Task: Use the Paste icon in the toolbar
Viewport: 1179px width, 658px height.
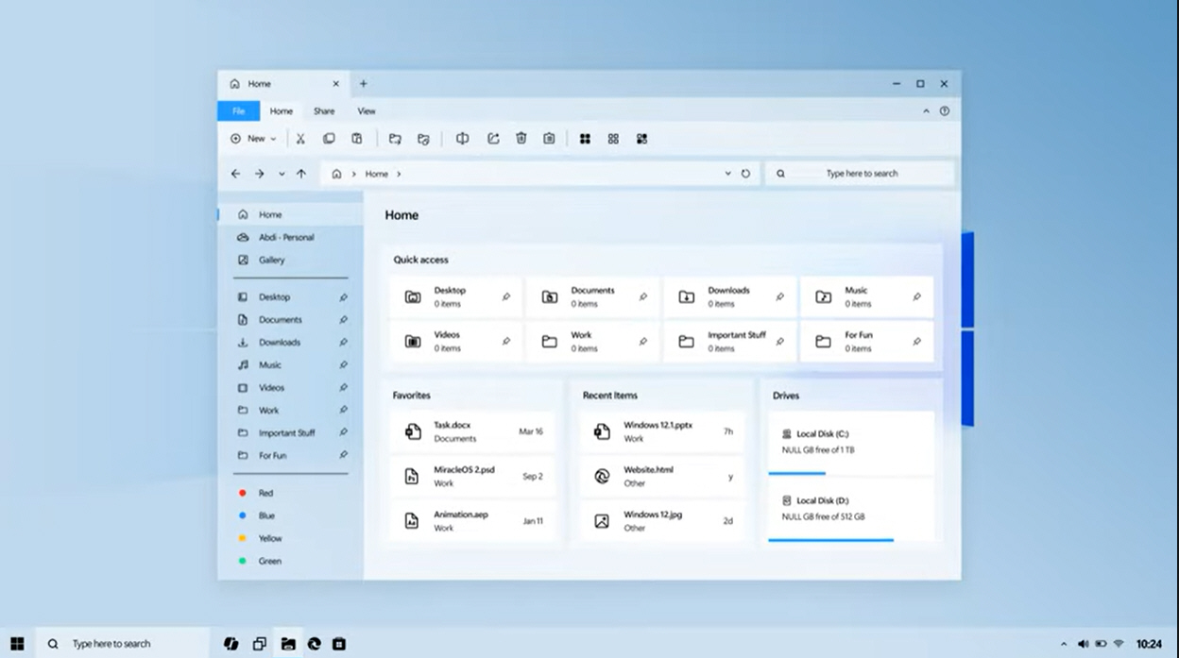Action: coord(357,139)
